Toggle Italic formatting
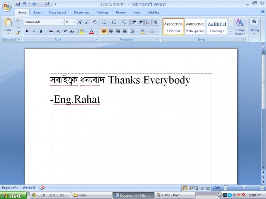This screenshot has height=199, width=266. [34, 31]
